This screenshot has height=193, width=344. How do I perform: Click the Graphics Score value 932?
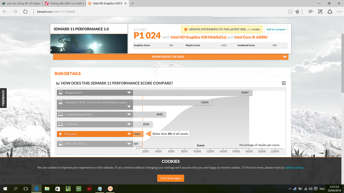pyautogui.click(x=171, y=45)
